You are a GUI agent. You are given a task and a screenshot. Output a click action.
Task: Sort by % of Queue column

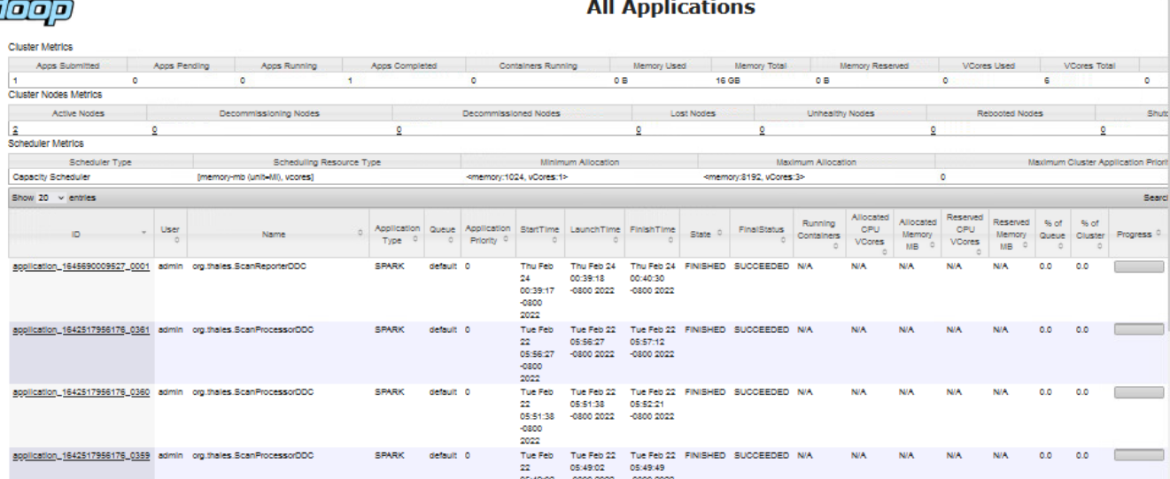[x=1052, y=234]
